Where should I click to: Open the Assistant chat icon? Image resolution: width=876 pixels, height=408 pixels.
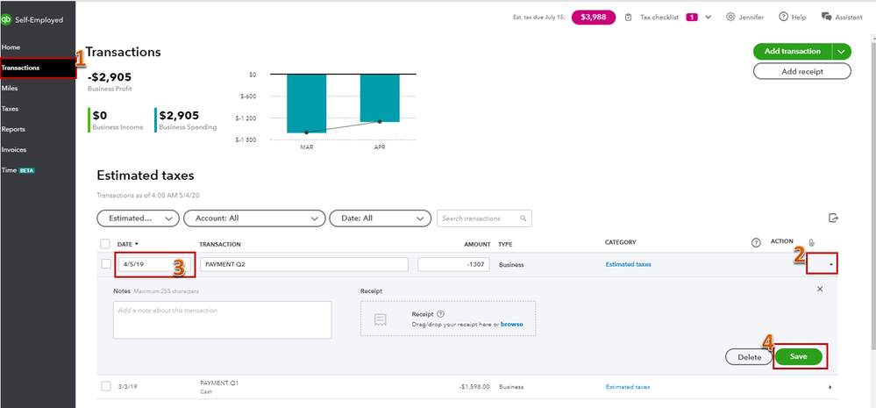(826, 17)
